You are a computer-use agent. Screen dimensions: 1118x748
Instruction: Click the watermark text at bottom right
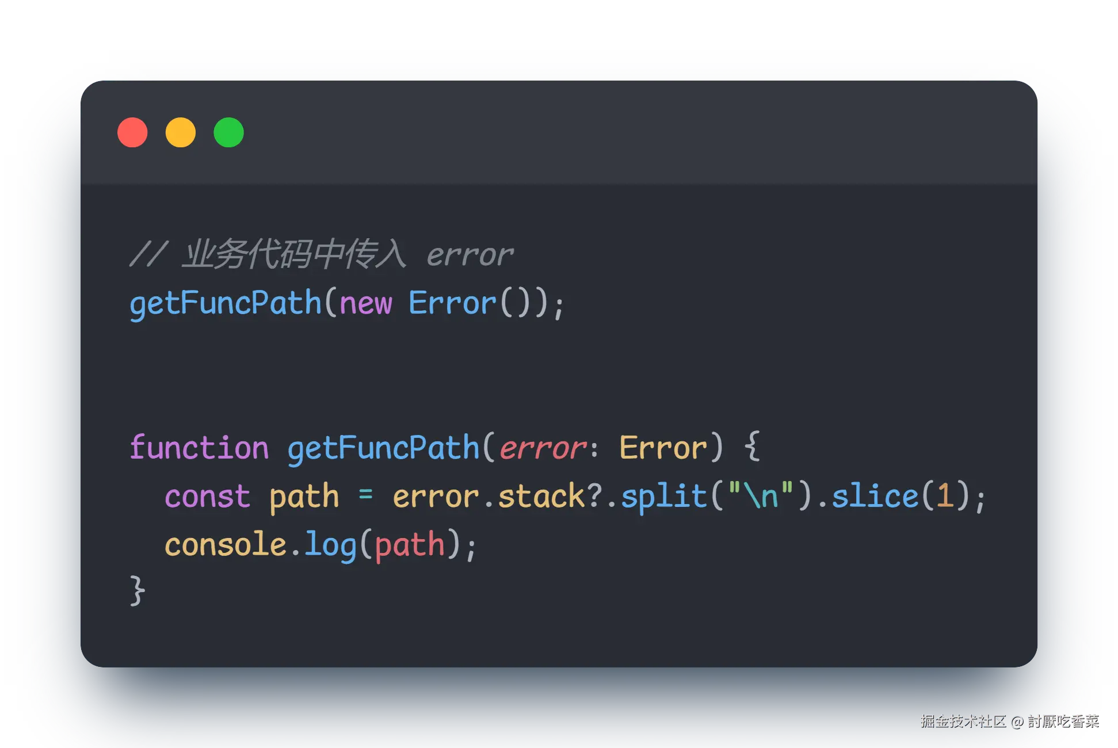[1009, 721]
